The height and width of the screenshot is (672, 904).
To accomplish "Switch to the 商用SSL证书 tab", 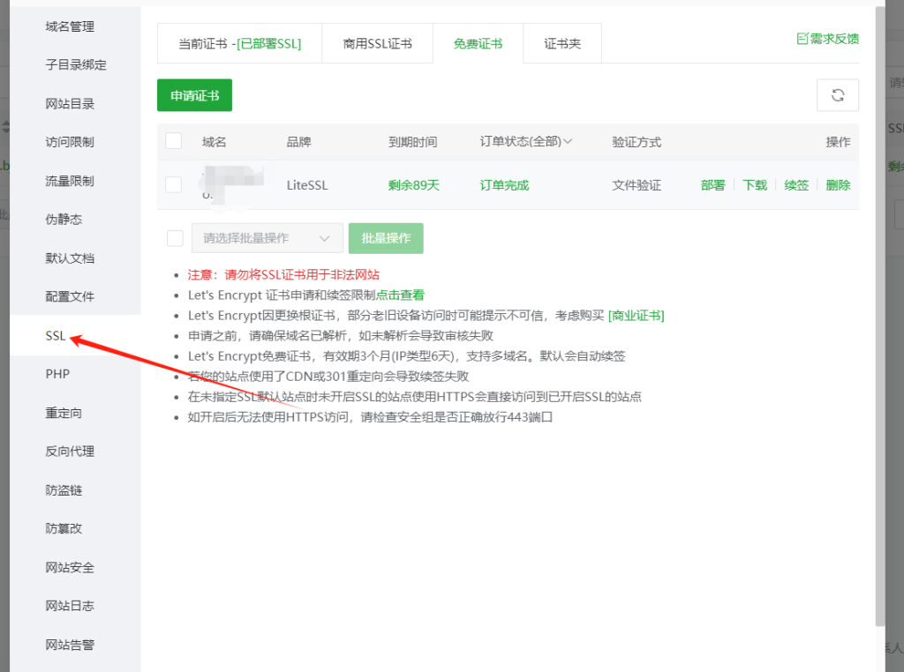I will pyautogui.click(x=377, y=42).
